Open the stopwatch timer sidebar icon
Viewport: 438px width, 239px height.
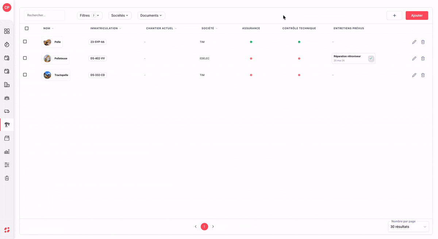tap(7, 44)
